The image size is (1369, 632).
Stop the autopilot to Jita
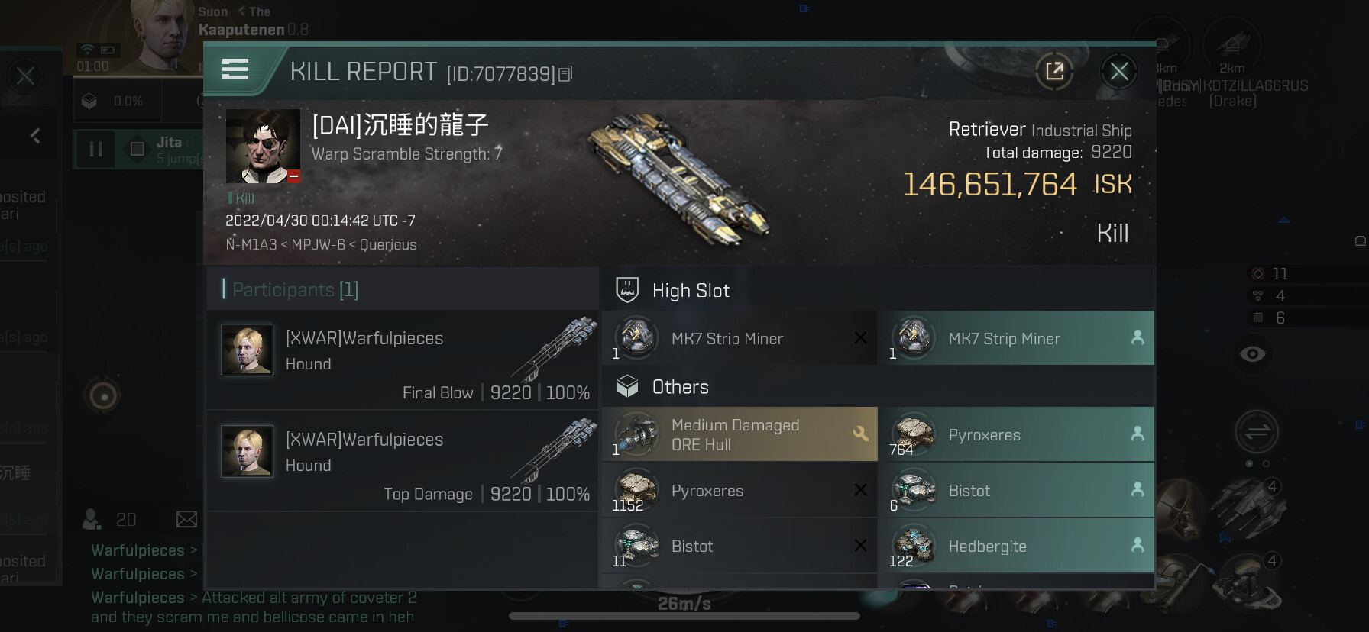[x=138, y=149]
